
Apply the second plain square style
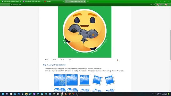[x=72, y=80]
